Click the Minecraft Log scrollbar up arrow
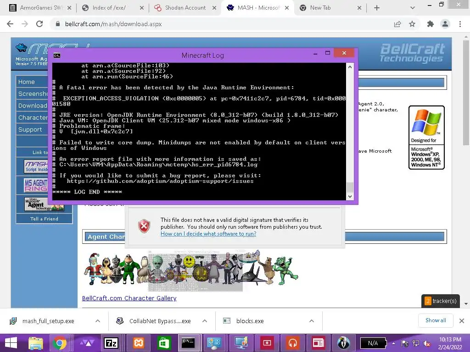The height and width of the screenshot is (352, 470). (x=350, y=67)
